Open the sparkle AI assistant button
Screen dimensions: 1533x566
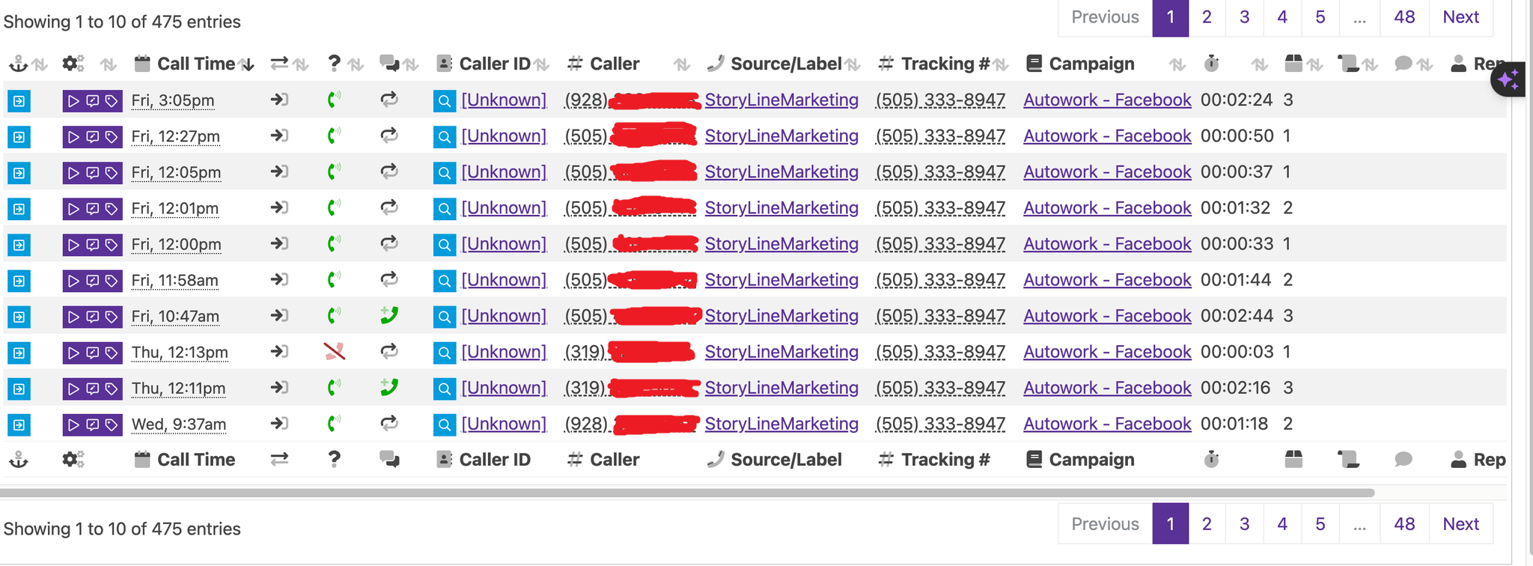pos(1509,79)
